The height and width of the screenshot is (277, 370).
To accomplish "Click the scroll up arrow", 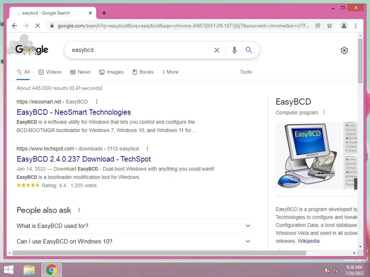I will pos(360,36).
